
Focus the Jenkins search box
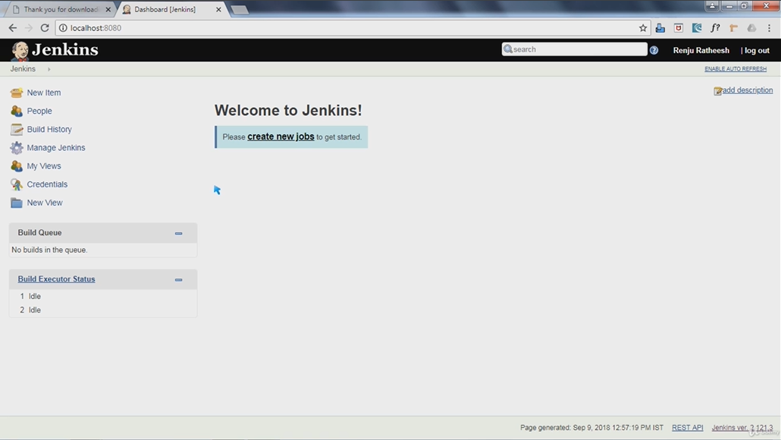tap(574, 49)
